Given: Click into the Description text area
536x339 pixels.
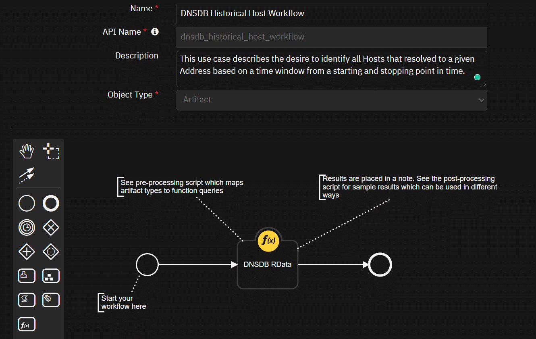Looking at the screenshot, I should pyautogui.click(x=332, y=69).
